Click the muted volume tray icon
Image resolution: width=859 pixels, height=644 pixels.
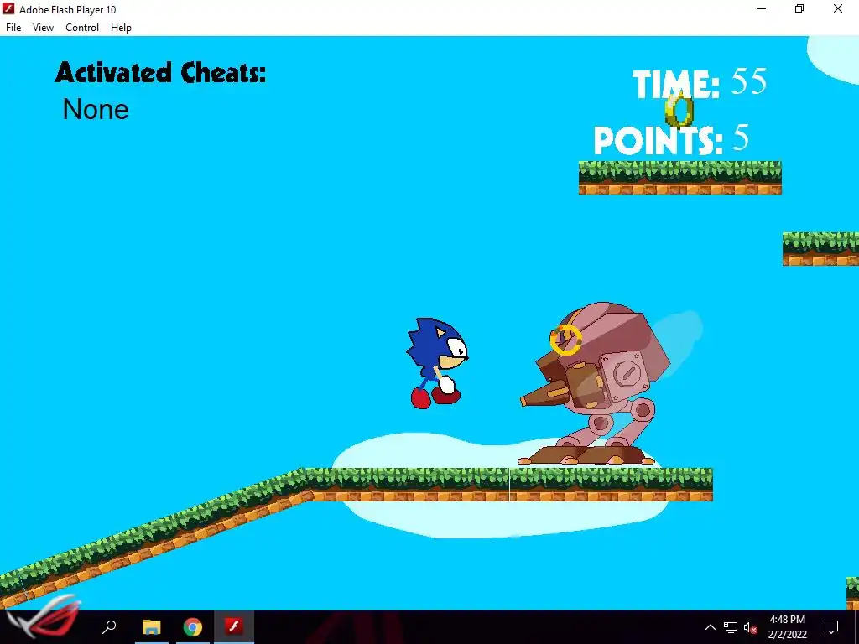[750, 627]
